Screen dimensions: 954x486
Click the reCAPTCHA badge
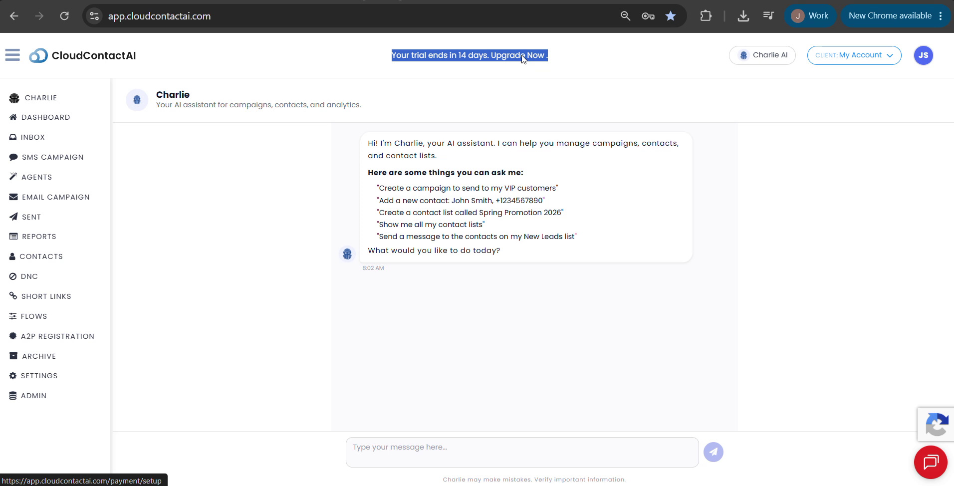936,424
